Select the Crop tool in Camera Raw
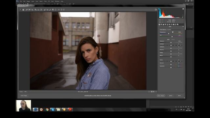 pyautogui.click(x=36, y=10)
